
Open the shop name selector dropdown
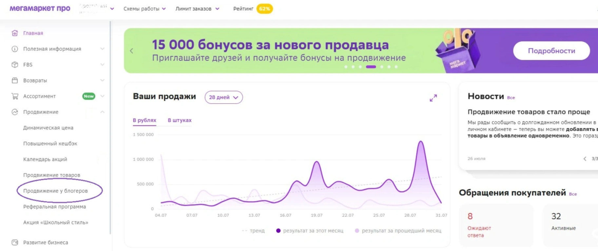(96, 9)
